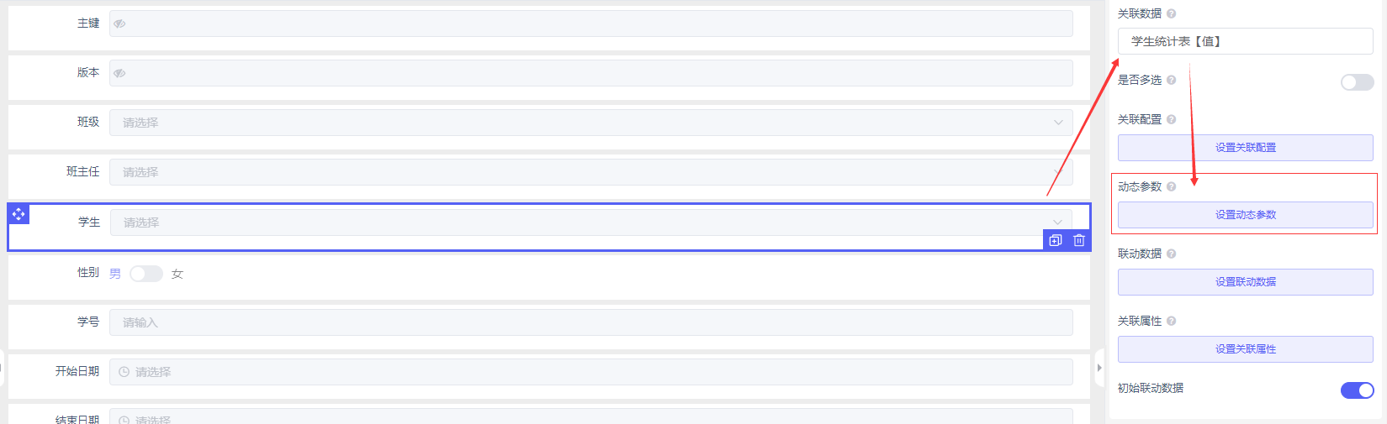Click the help icon next to 联动数据
Viewport: 1387px width, 424px height.
(1171, 254)
